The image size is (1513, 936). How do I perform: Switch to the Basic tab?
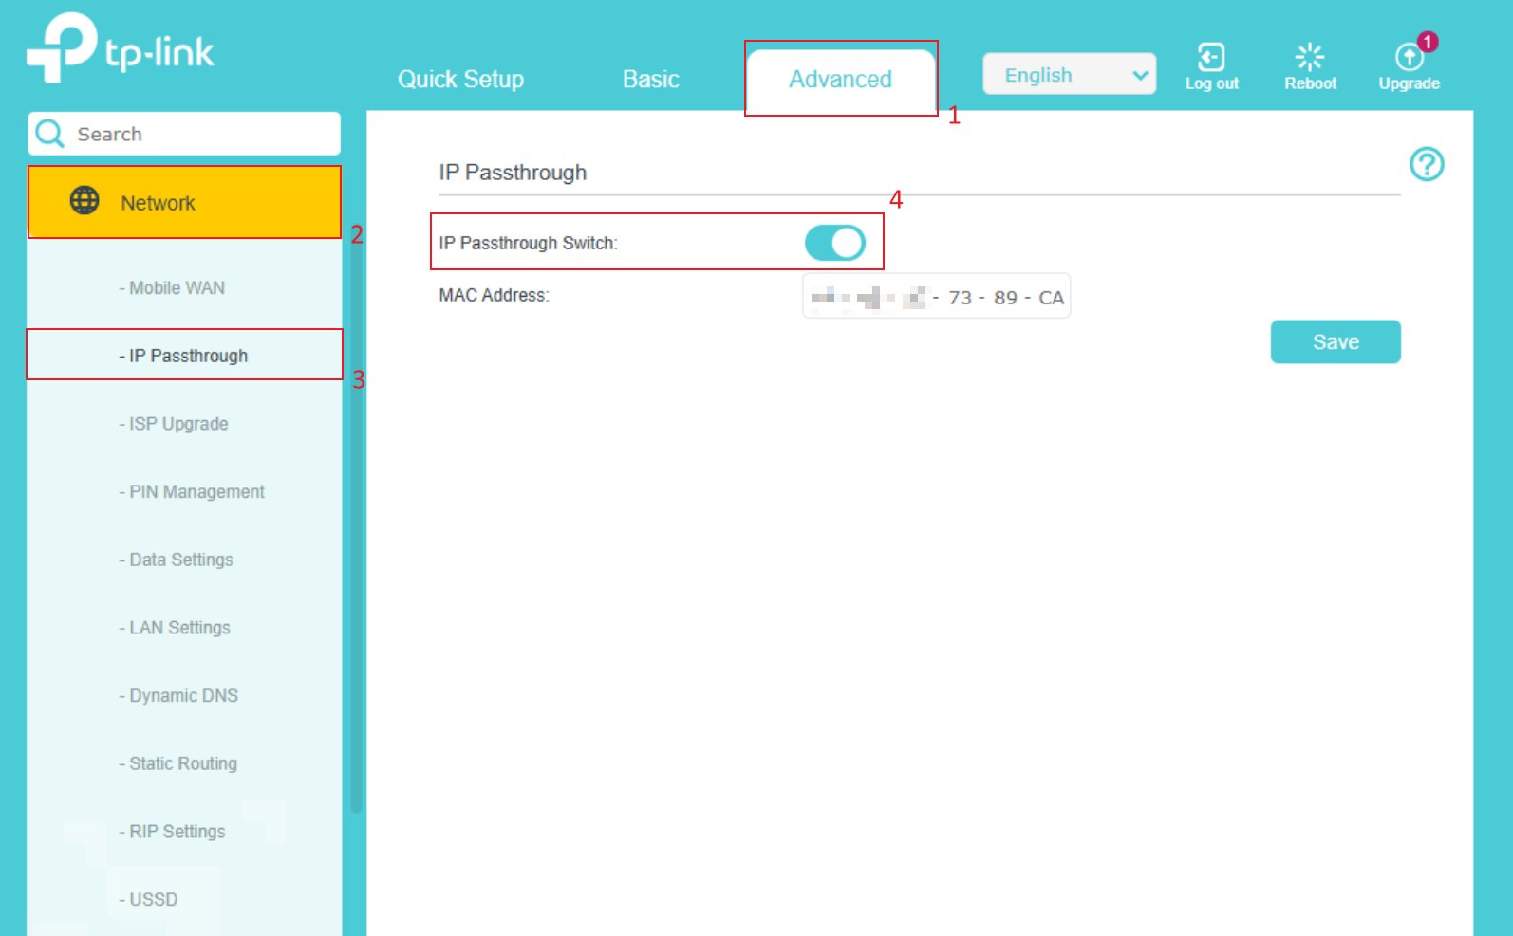(x=650, y=80)
